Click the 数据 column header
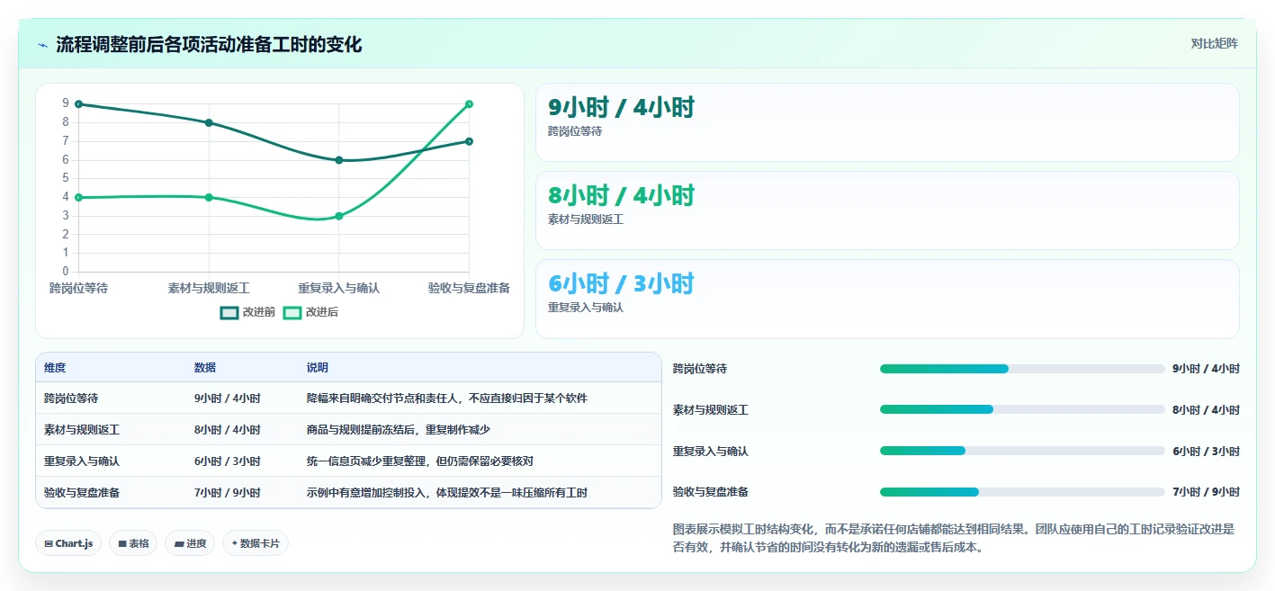This screenshot has width=1275, height=591. [205, 368]
